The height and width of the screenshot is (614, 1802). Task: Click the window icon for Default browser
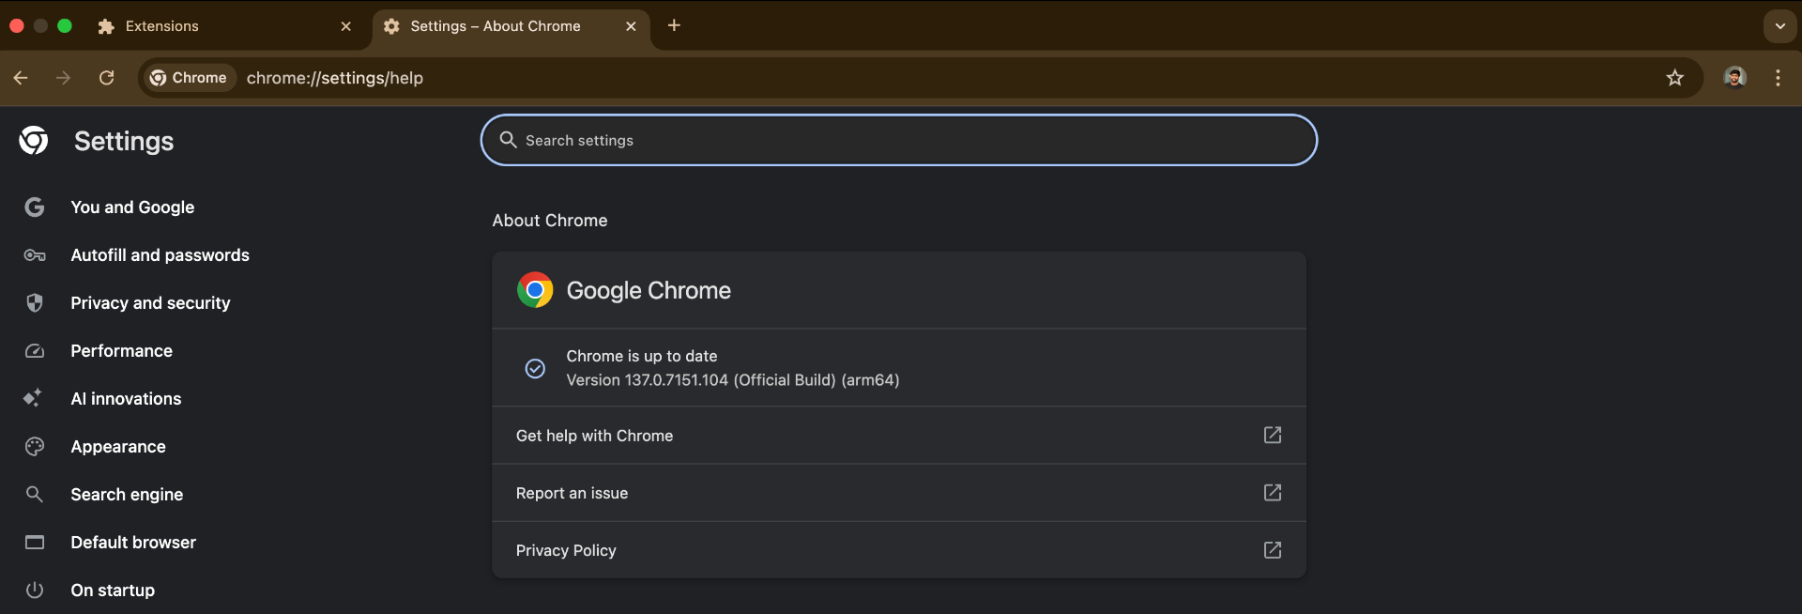click(x=35, y=543)
